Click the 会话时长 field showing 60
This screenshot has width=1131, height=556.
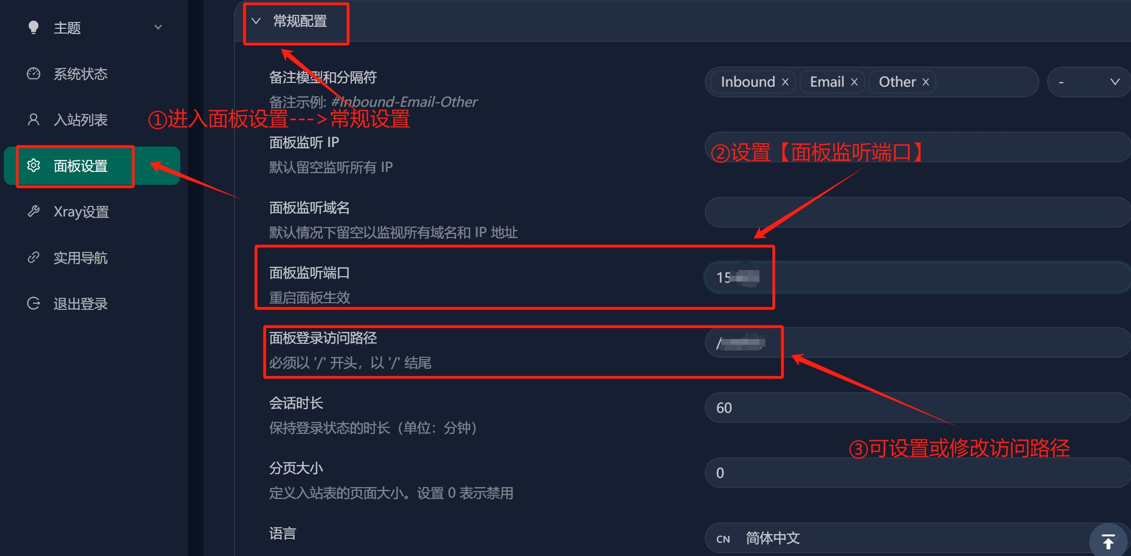pos(917,408)
